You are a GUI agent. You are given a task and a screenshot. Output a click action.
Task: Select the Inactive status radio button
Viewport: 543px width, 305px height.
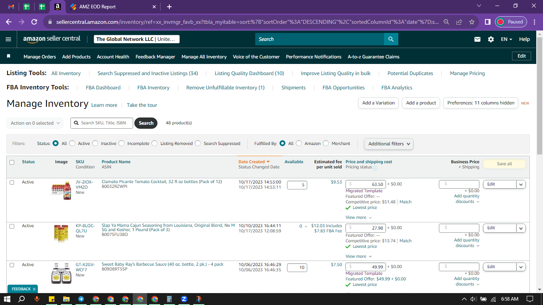[95, 143]
